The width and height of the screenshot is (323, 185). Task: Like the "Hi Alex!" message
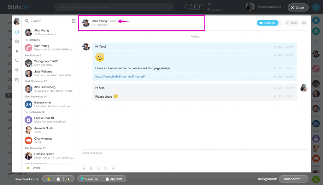278,88
